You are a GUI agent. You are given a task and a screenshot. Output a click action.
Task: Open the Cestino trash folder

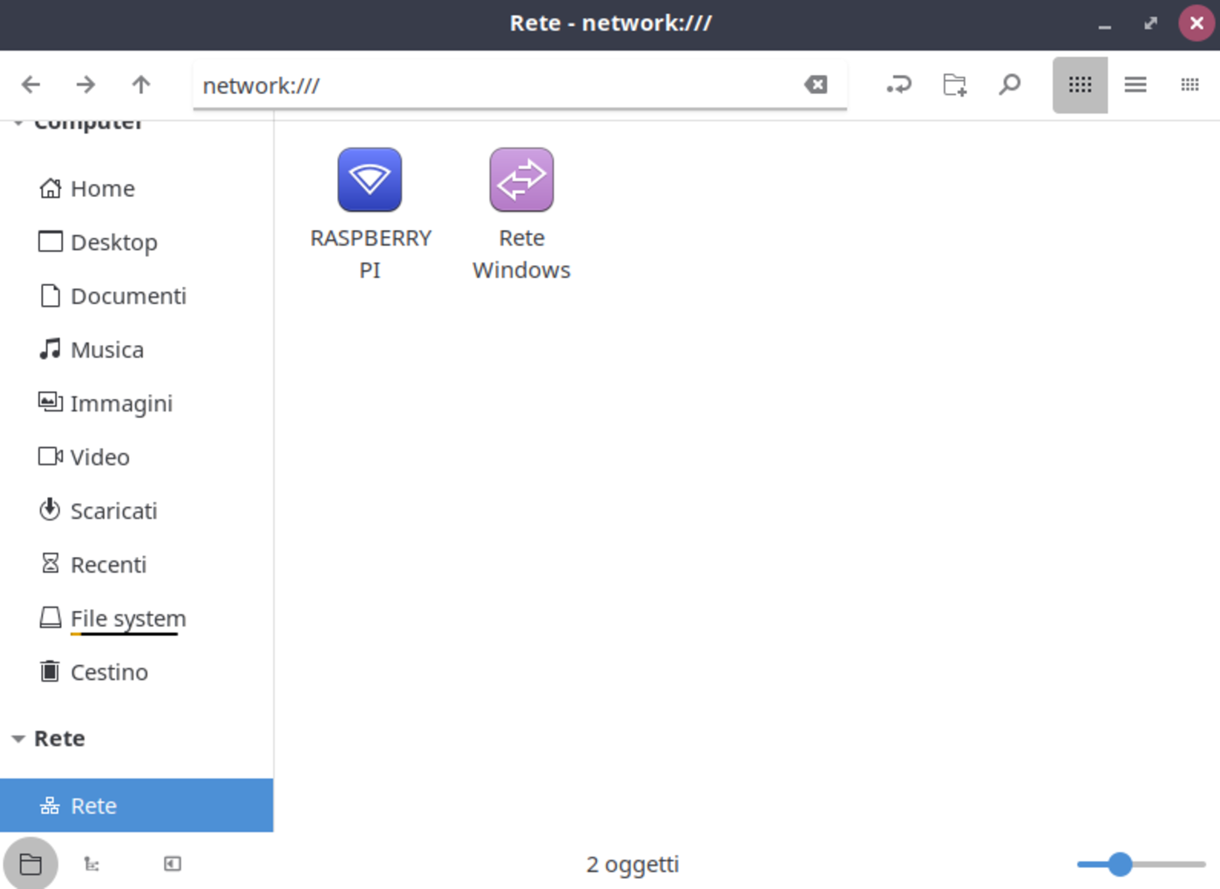tap(108, 671)
